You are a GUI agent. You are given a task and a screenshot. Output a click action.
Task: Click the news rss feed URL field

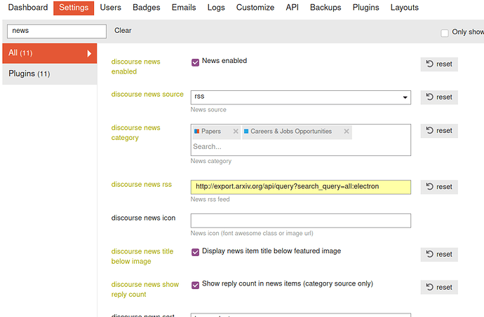[301, 187]
